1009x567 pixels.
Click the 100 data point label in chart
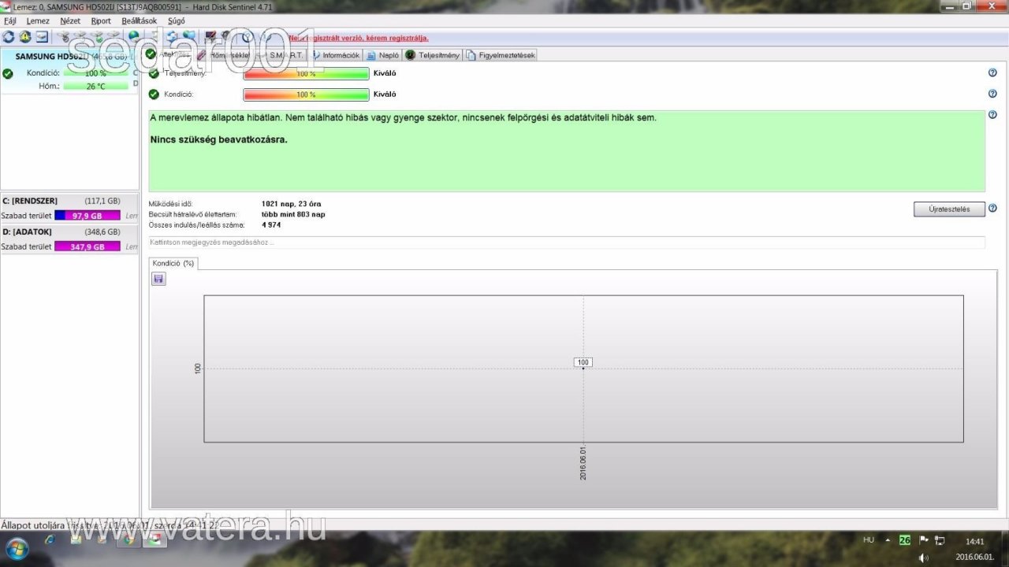tap(583, 362)
